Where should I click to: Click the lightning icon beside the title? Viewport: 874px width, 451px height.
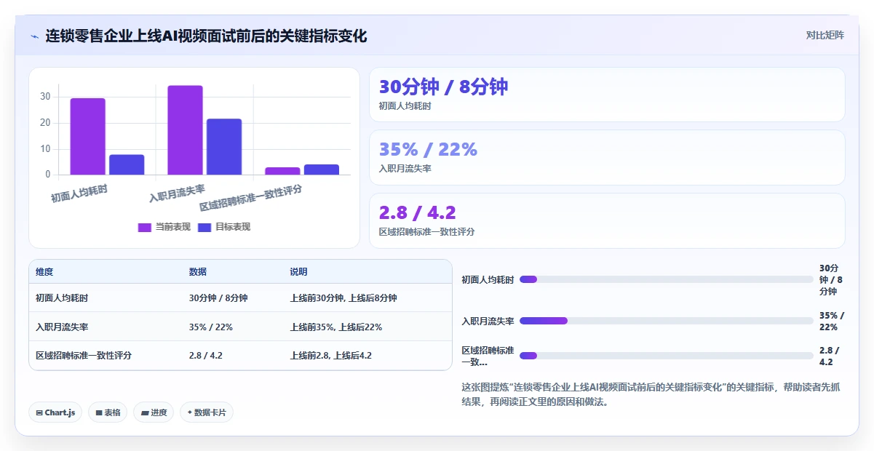coord(34,36)
